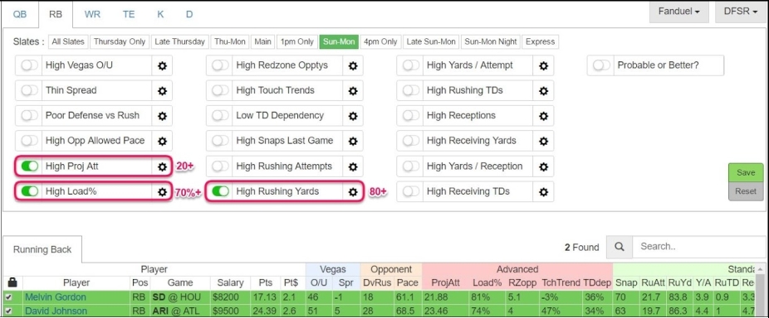This screenshot has width=769, height=318.
Task: Select the Thu-Mon slate
Action: coord(230,41)
